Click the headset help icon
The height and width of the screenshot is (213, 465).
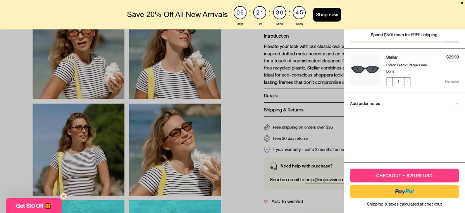tap(274, 166)
